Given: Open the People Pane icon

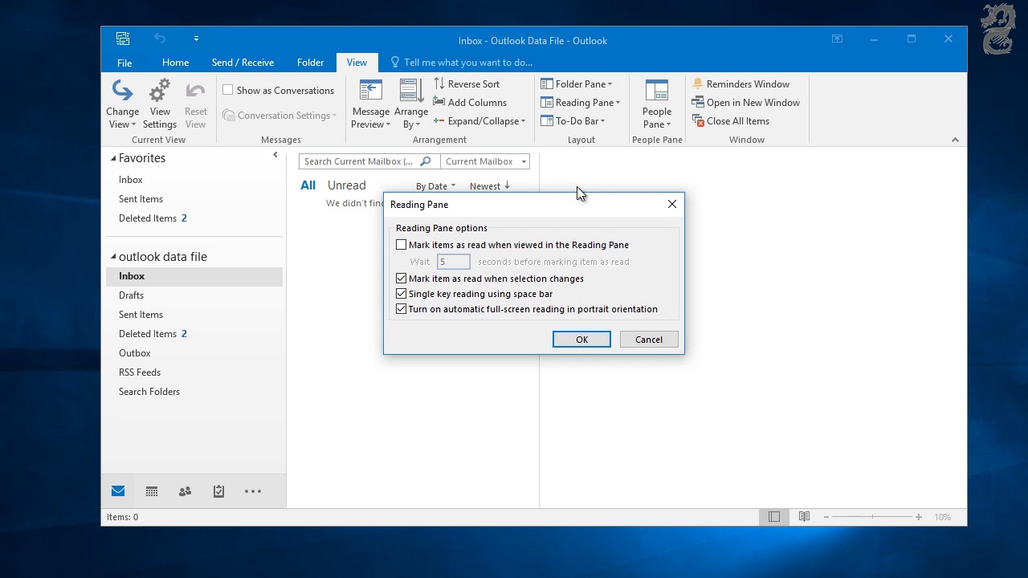Looking at the screenshot, I should [657, 90].
